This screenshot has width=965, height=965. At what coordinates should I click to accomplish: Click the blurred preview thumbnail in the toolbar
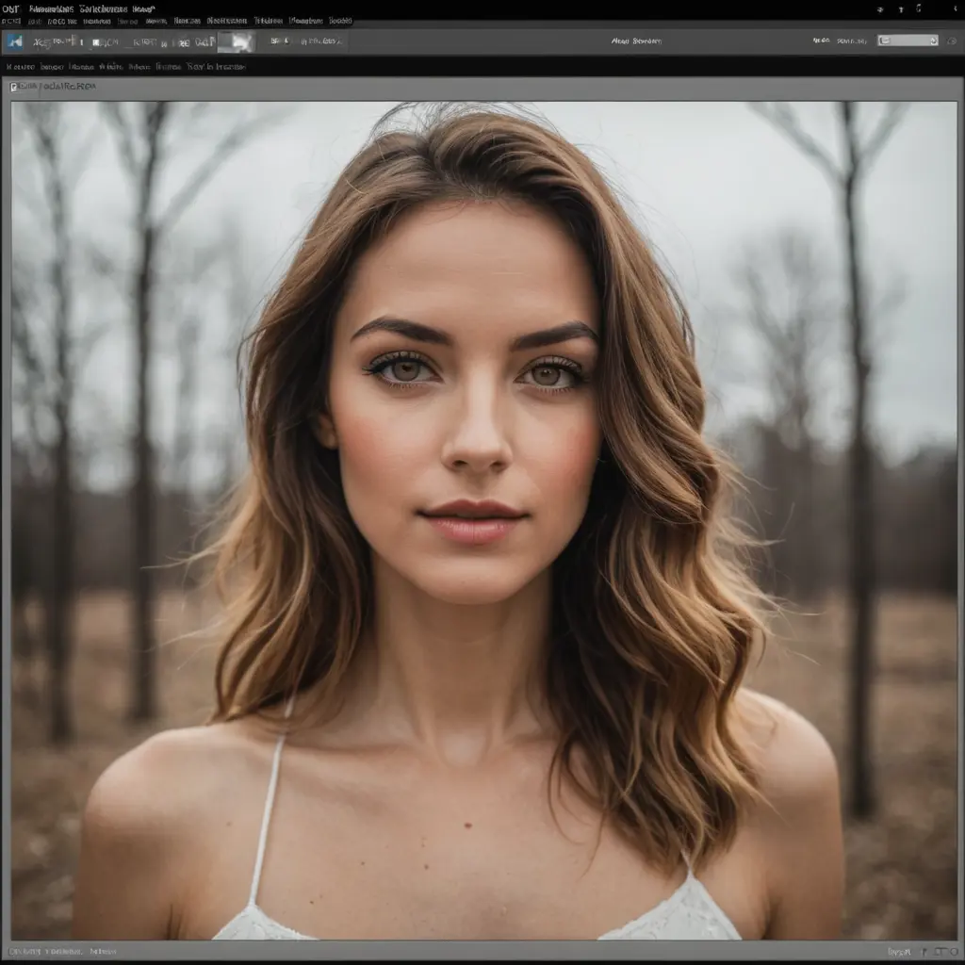click(x=241, y=41)
